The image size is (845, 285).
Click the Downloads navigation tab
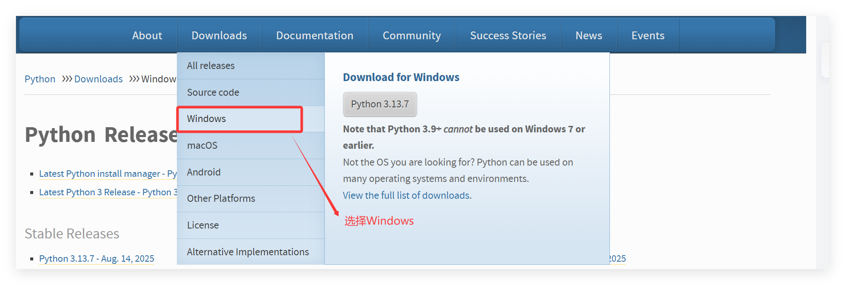(x=219, y=35)
